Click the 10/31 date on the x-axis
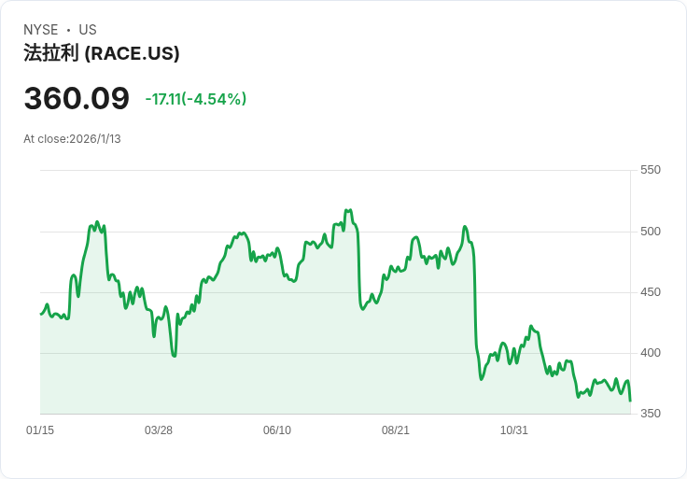 [514, 430]
